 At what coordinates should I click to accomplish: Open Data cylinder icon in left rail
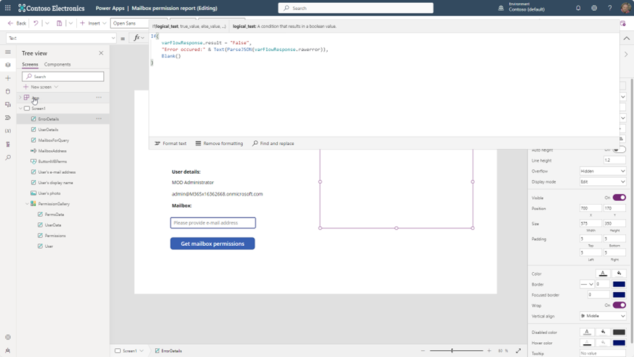(x=7, y=91)
